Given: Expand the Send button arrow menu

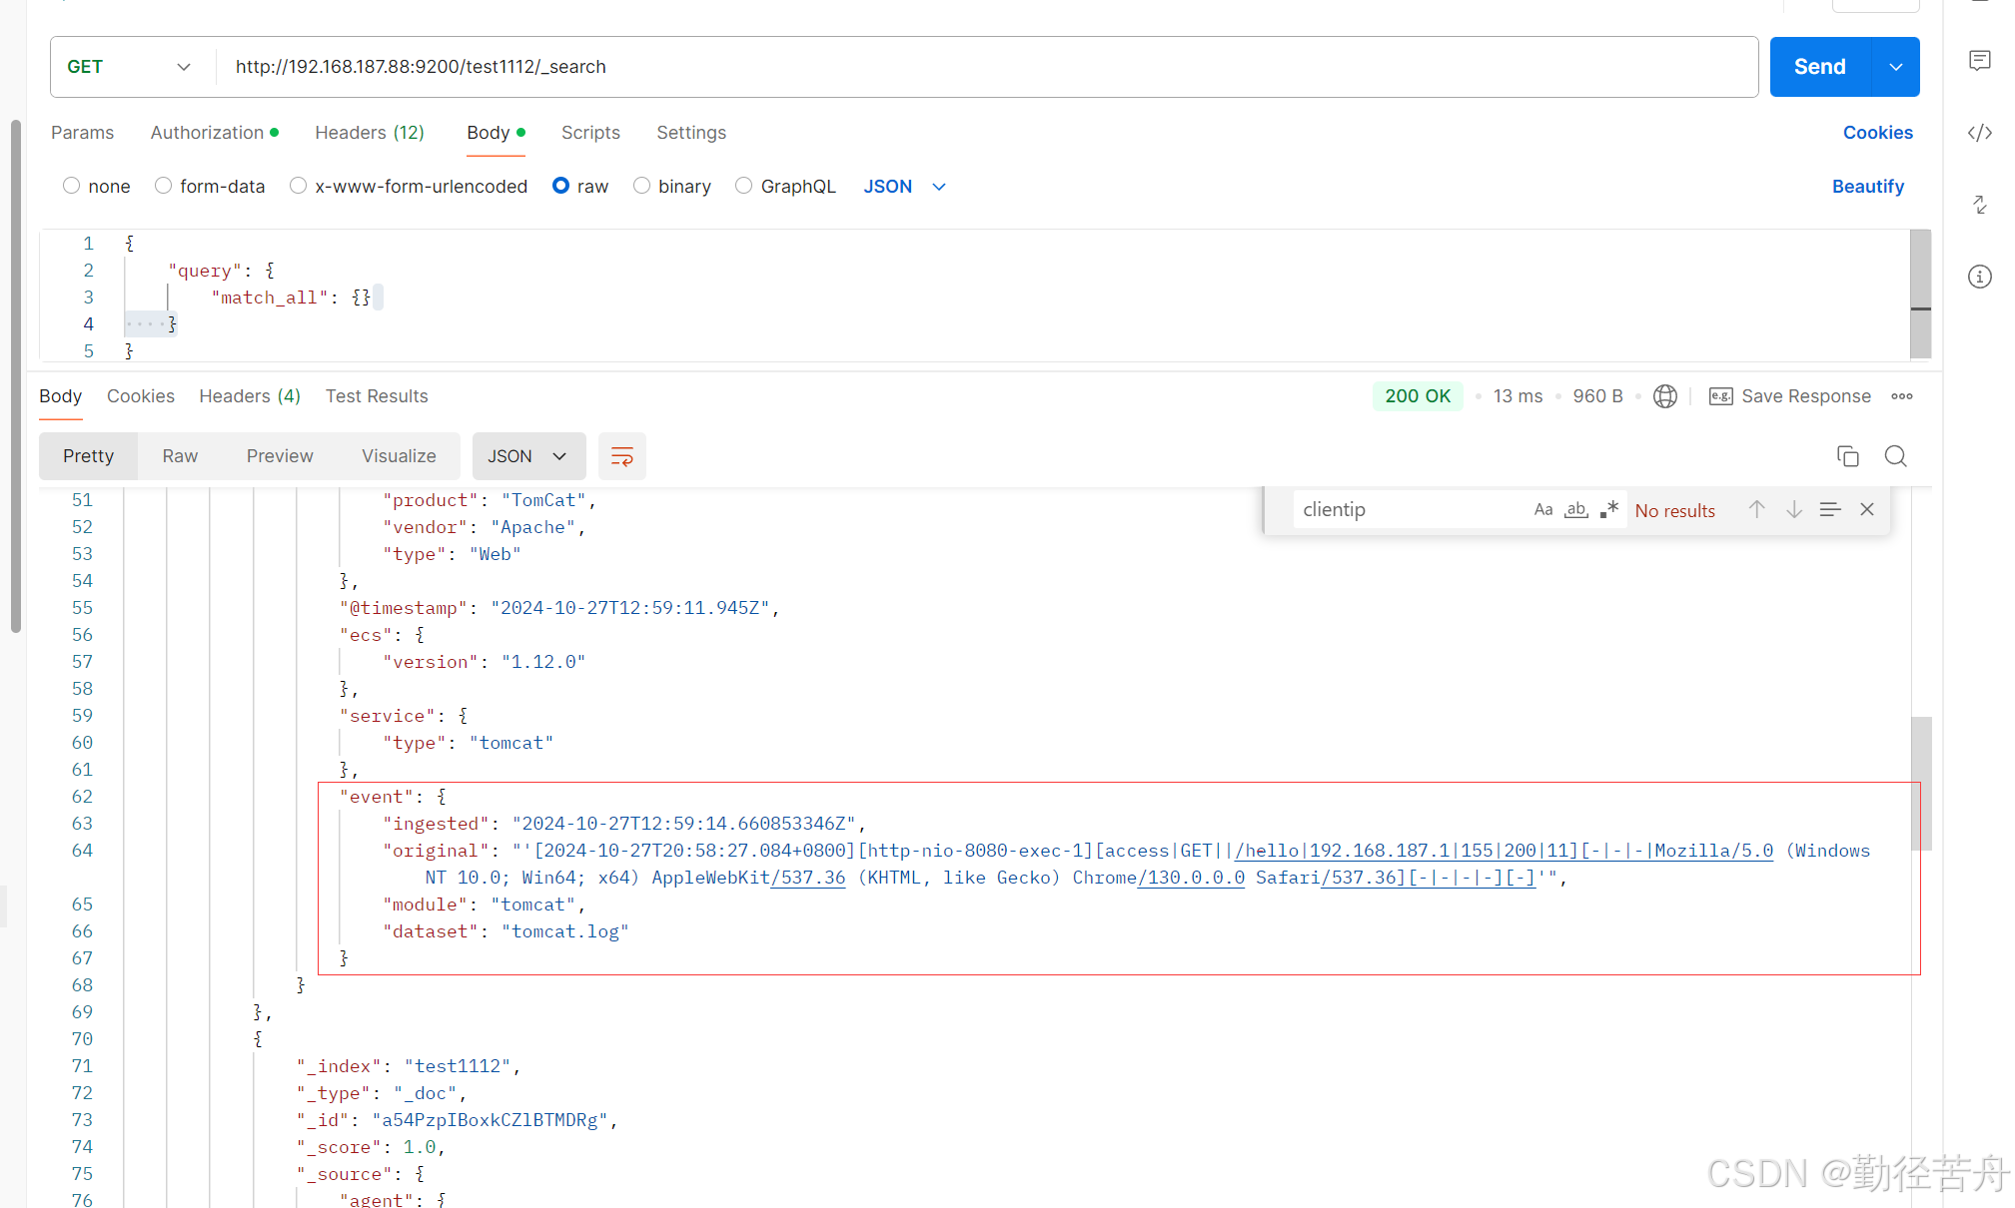Looking at the screenshot, I should click(x=1895, y=67).
